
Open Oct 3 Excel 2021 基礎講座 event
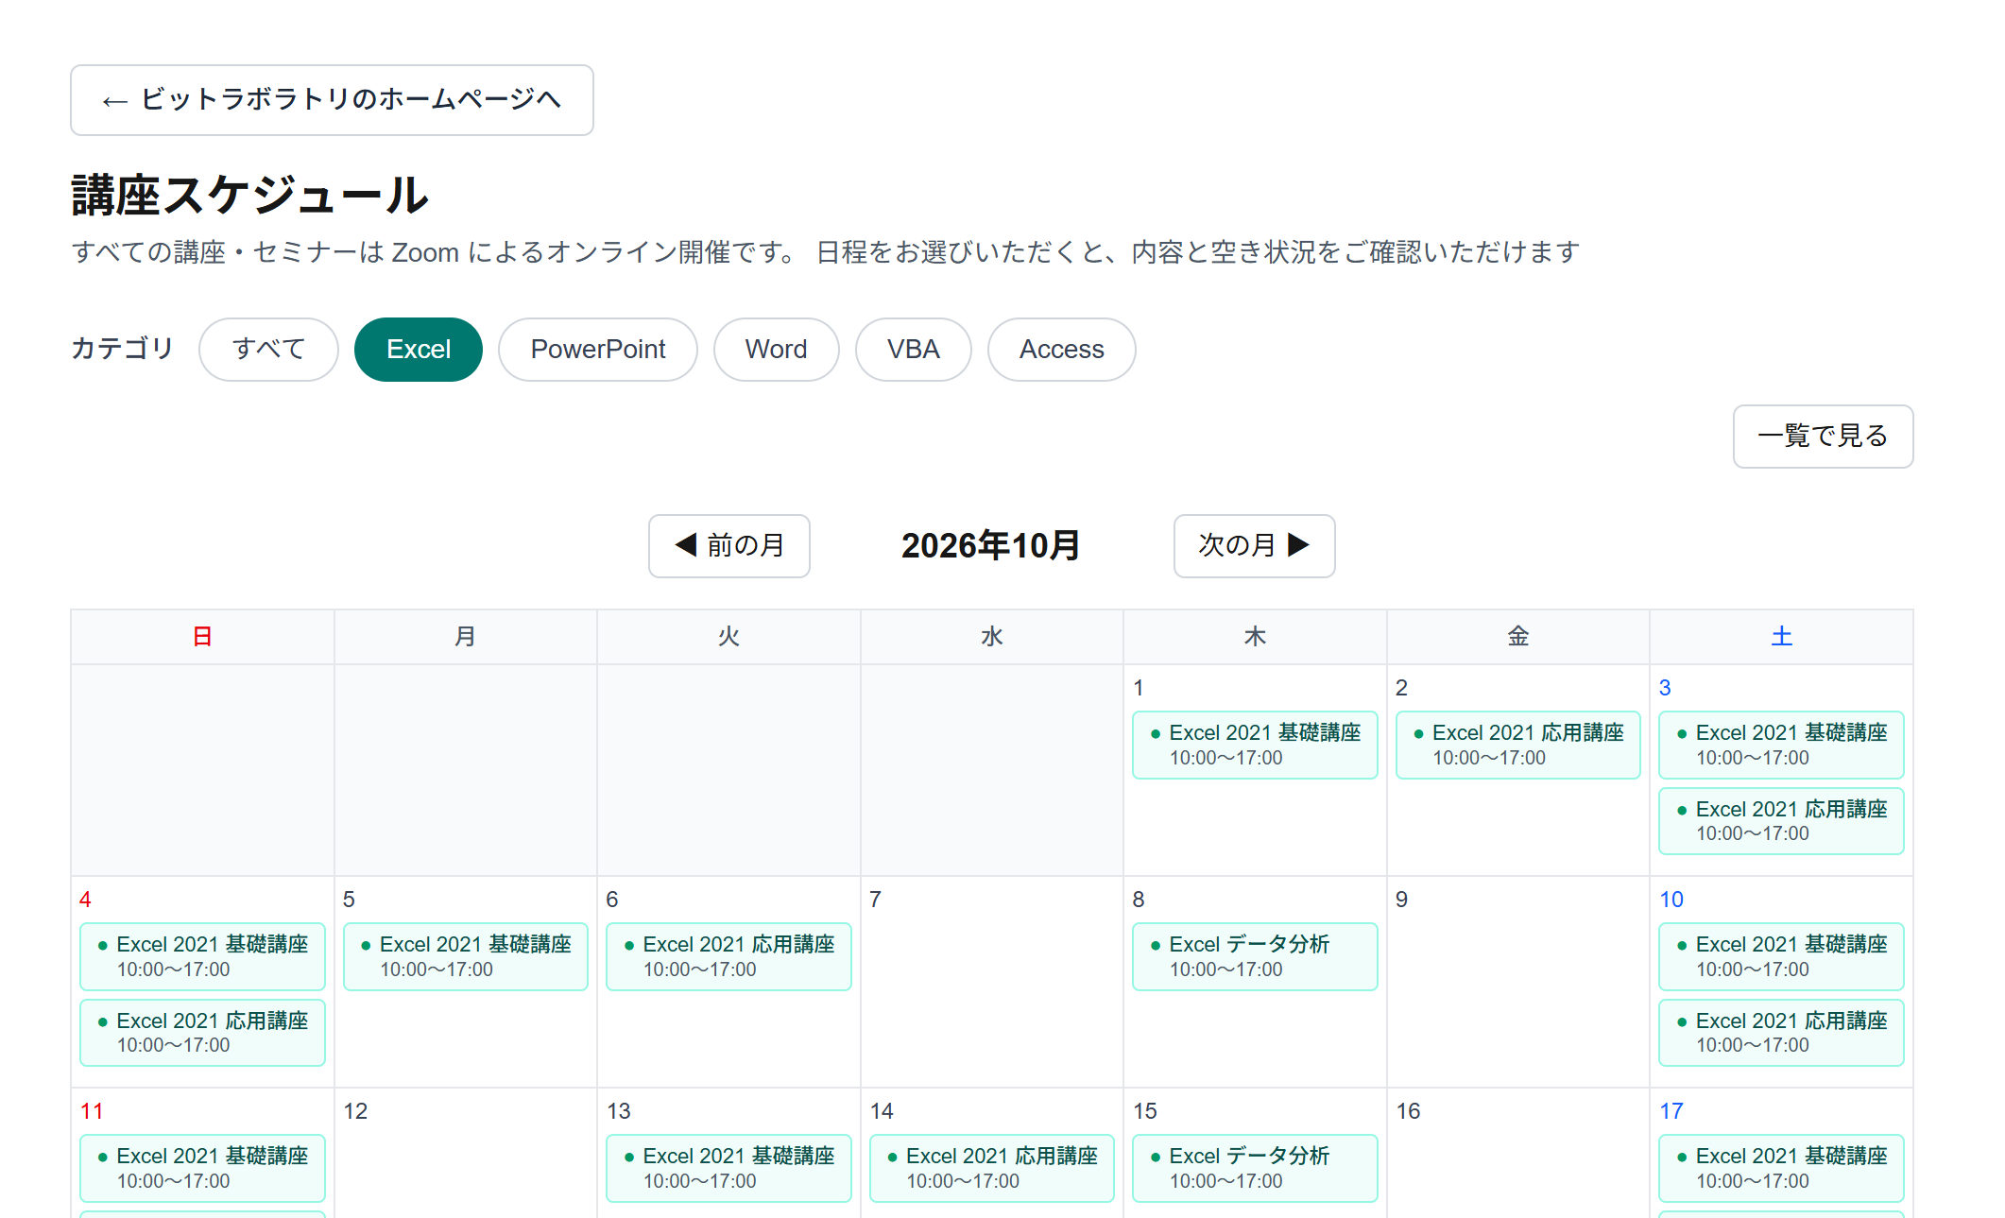pyautogui.click(x=1781, y=745)
